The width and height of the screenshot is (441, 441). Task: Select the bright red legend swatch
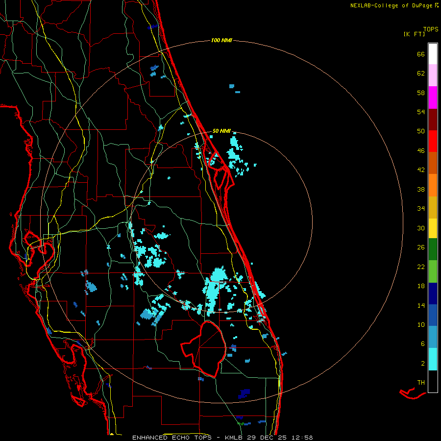click(x=433, y=141)
